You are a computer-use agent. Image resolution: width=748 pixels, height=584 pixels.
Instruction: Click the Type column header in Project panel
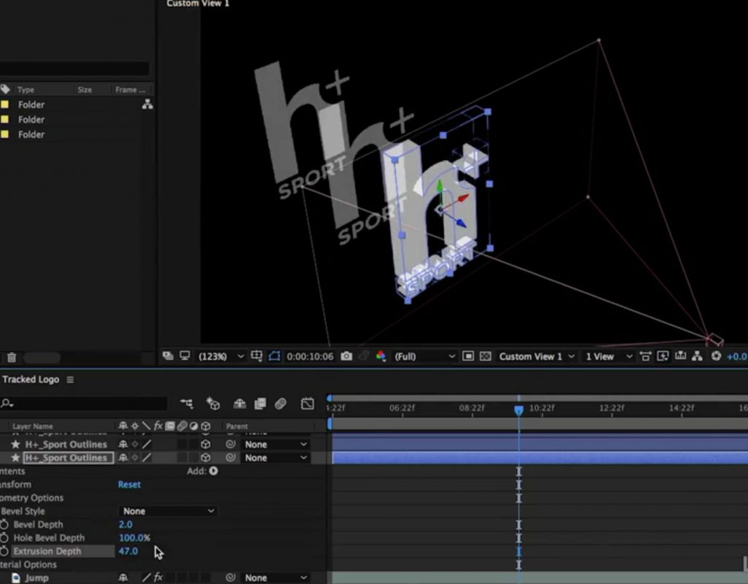26,90
